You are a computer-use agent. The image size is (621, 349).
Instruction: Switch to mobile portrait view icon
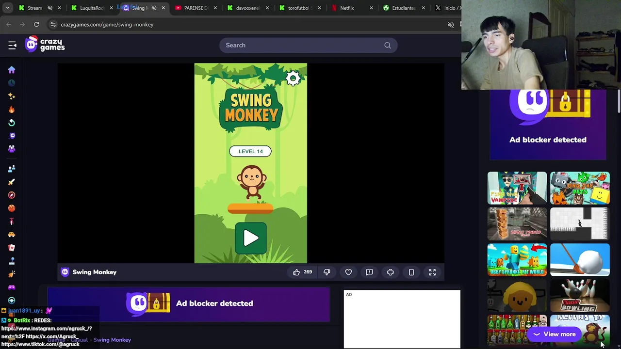(411, 272)
